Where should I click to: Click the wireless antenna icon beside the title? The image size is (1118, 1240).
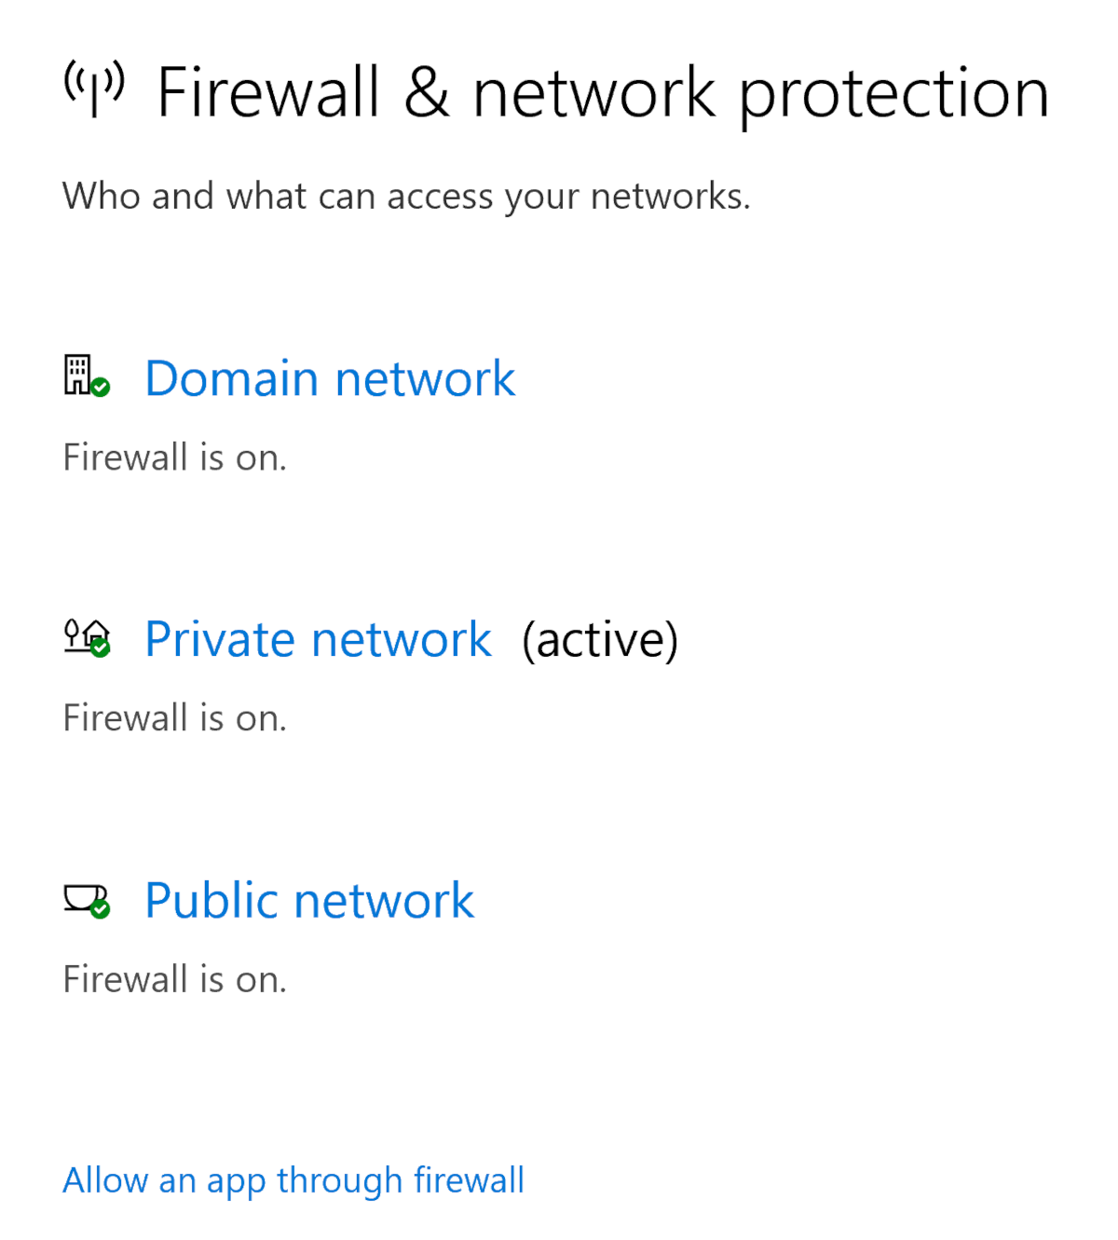93,89
